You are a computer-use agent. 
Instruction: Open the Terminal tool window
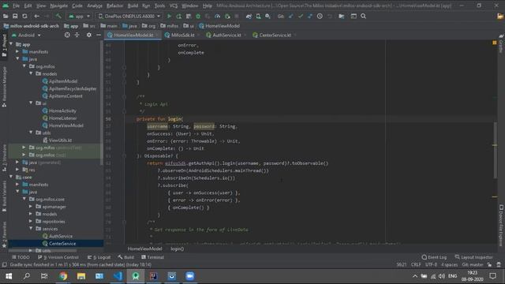point(152,257)
